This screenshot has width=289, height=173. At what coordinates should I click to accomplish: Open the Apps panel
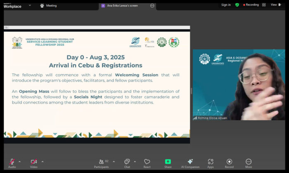[x=211, y=163]
